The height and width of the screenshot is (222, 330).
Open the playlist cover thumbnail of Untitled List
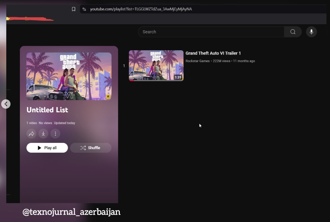(x=69, y=76)
